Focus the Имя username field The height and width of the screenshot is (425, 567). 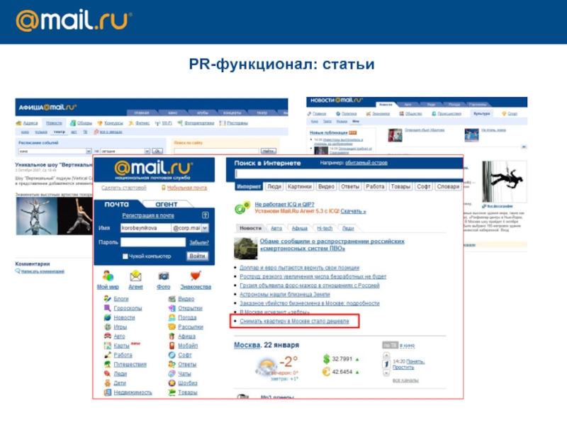tap(145, 227)
